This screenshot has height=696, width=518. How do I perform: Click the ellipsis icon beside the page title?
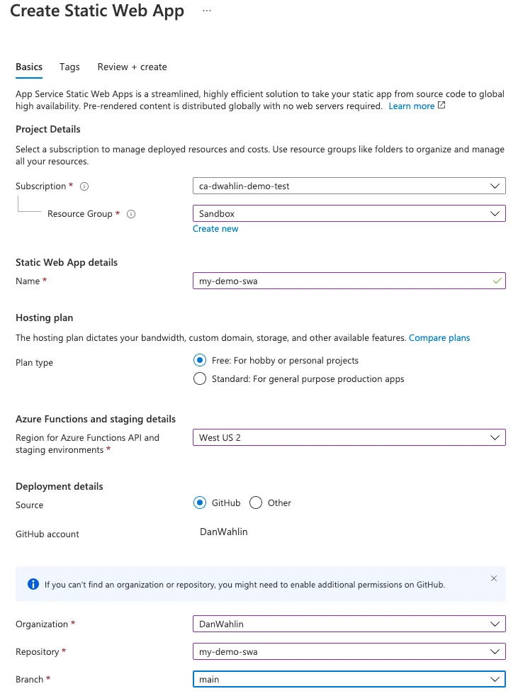[206, 11]
